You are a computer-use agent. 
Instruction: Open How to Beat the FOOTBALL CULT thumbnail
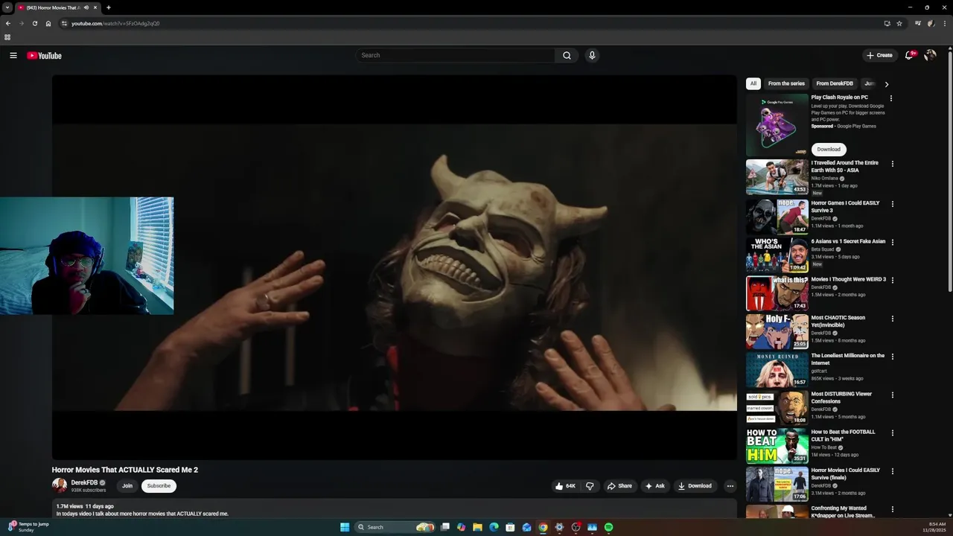(777, 447)
